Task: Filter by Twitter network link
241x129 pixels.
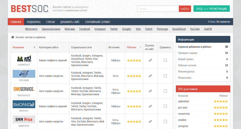Action: coord(114,29)
